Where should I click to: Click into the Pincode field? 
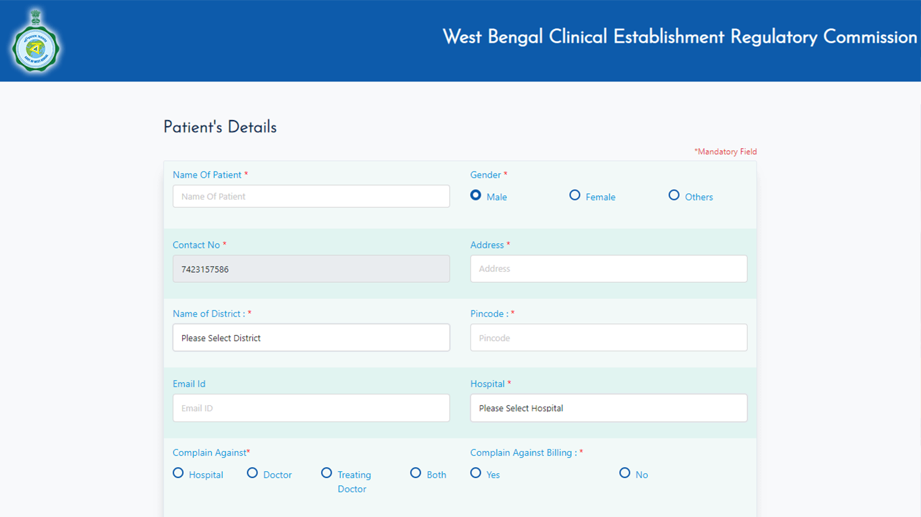pyautogui.click(x=609, y=338)
